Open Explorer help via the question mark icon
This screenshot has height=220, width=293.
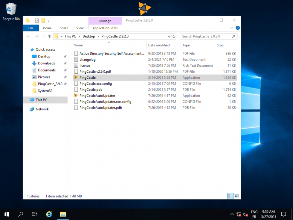pos(237,28)
